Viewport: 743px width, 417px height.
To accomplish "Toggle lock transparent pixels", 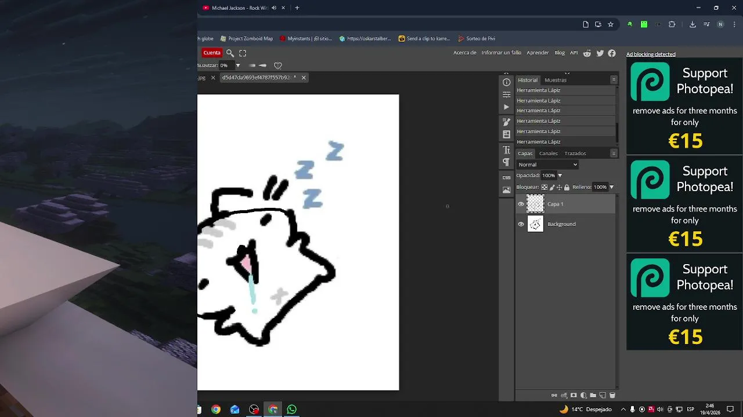I will point(544,187).
